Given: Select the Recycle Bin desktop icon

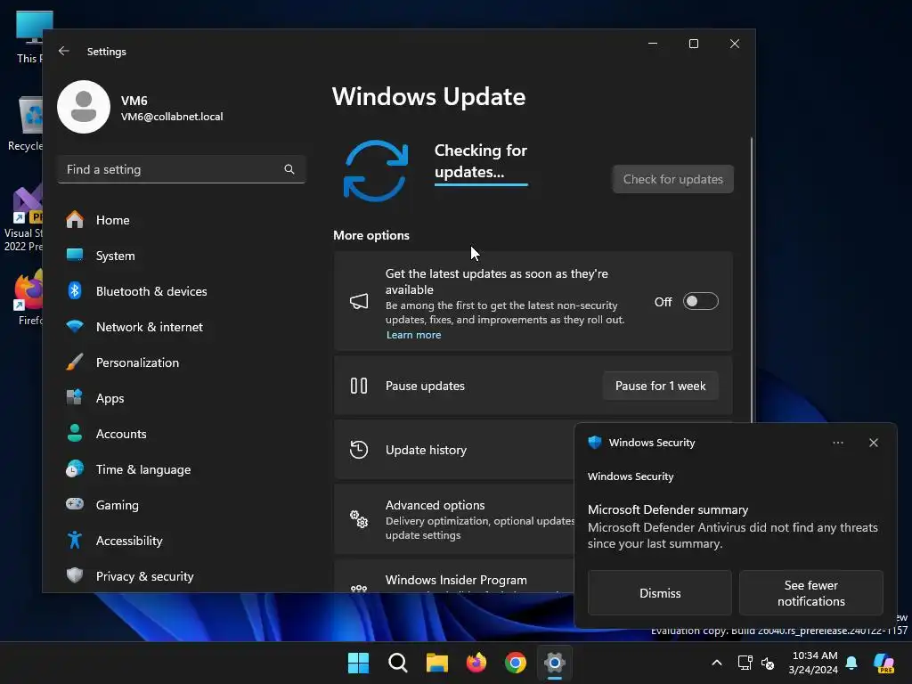Looking at the screenshot, I should [26, 125].
